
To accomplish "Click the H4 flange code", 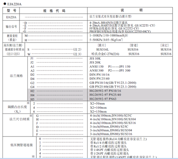I will [32, 95].
